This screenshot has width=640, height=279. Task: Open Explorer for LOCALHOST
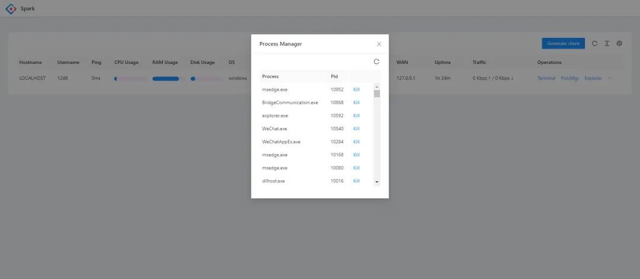coord(593,78)
